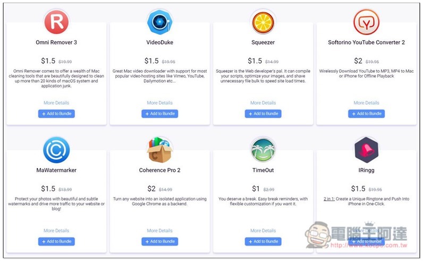Click the iRingg bell icon
Viewport: 423px width, 261px height.
tap(366, 150)
